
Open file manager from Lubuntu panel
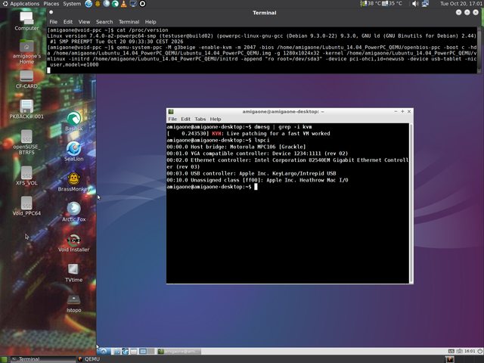pyautogui.click(x=117, y=351)
